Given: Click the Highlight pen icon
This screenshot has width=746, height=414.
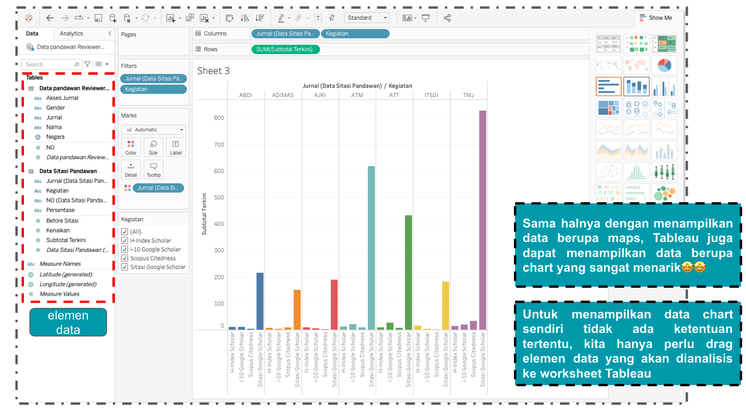Looking at the screenshot, I should (x=281, y=18).
